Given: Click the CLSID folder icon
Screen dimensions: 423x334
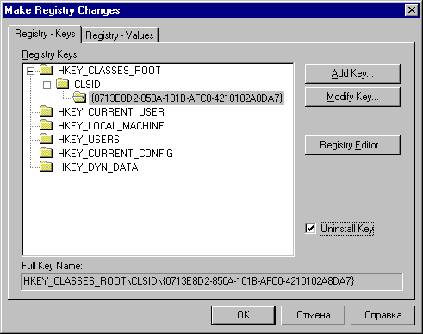Looking at the screenshot, I should (x=62, y=84).
